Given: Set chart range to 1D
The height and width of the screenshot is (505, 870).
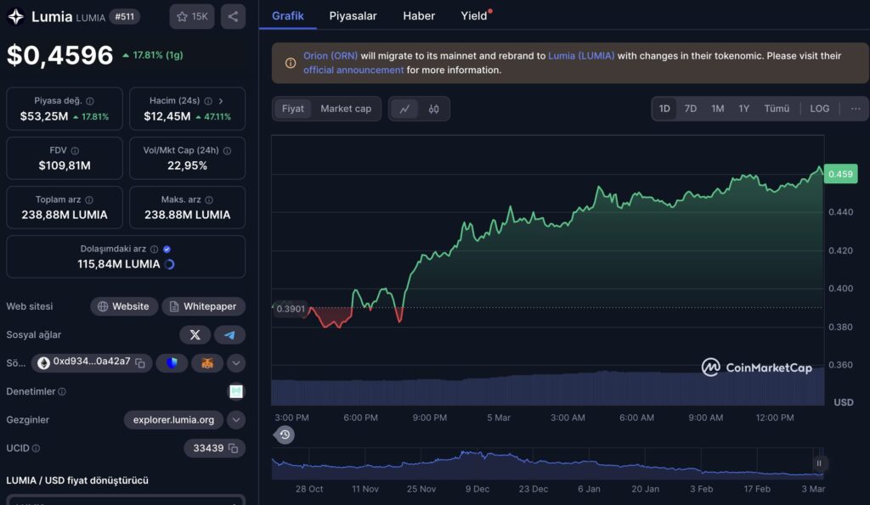Looking at the screenshot, I should tap(664, 109).
